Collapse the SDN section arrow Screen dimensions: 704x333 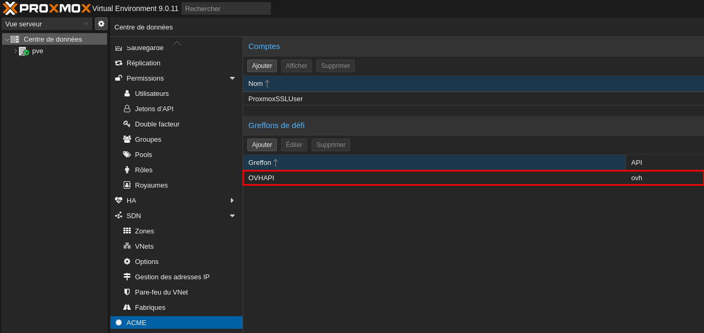coord(232,216)
